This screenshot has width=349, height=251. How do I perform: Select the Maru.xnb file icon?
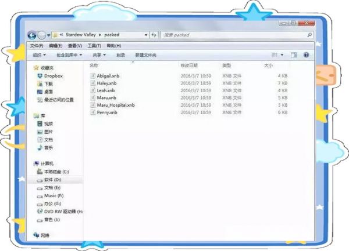tap(93, 98)
